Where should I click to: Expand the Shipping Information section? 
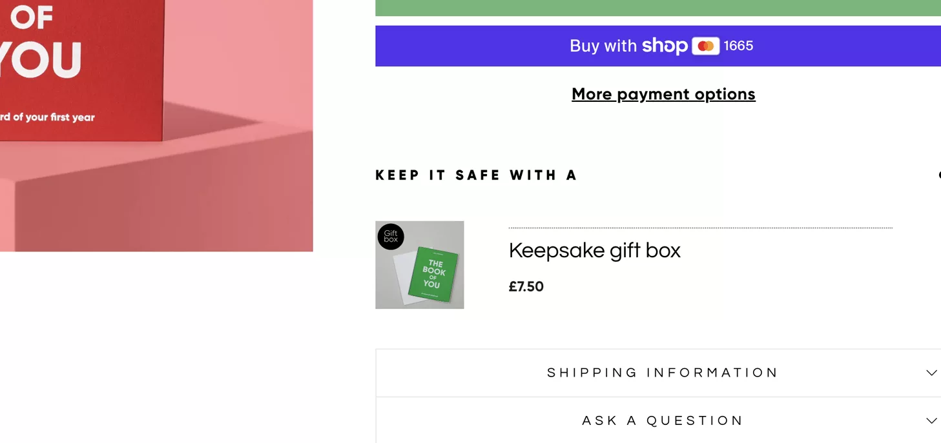pos(663,373)
